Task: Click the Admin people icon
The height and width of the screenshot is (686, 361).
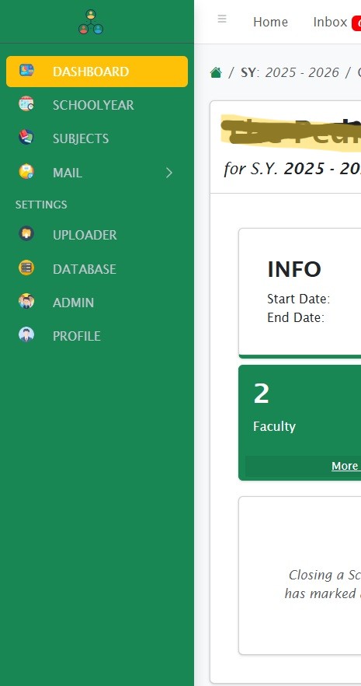Action: (x=26, y=302)
